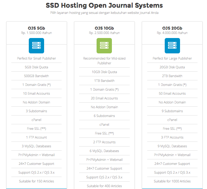This screenshot has width=207, height=189.
Task: Click the '500GB Bandwith' row
Action: (x=36, y=76)
